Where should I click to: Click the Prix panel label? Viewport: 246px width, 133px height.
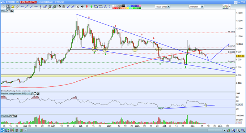tap(3, 11)
